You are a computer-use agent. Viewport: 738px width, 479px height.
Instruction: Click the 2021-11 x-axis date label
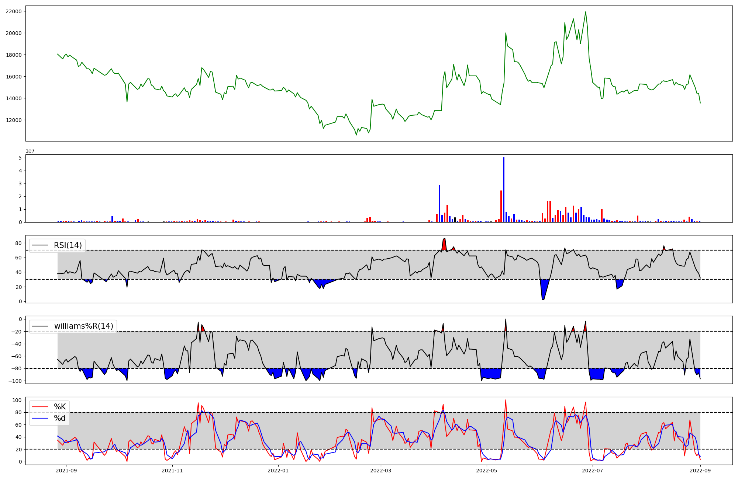click(172, 471)
